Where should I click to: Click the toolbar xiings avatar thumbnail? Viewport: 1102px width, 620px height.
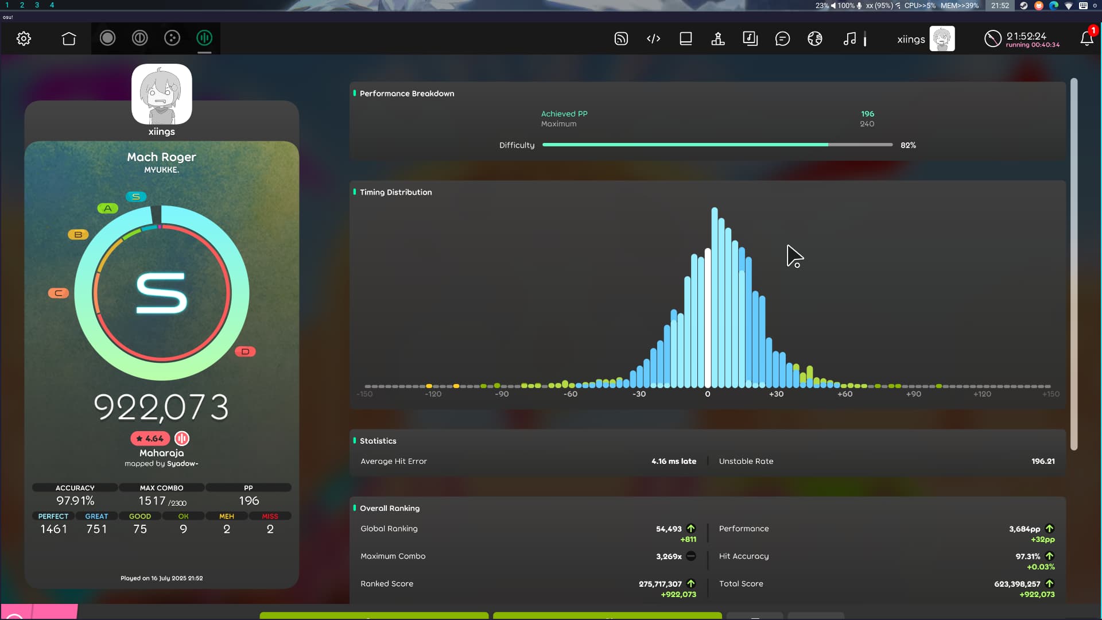[x=942, y=38]
